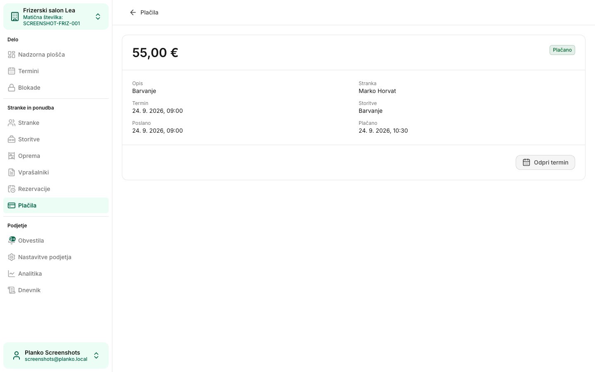
Task: Open the Stranke people icon
Action: (x=12, y=123)
